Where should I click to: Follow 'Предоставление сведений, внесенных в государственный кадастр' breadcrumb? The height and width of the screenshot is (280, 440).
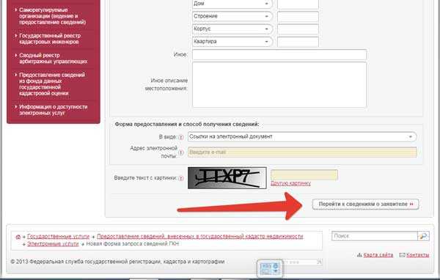pyautogui.click(x=200, y=237)
